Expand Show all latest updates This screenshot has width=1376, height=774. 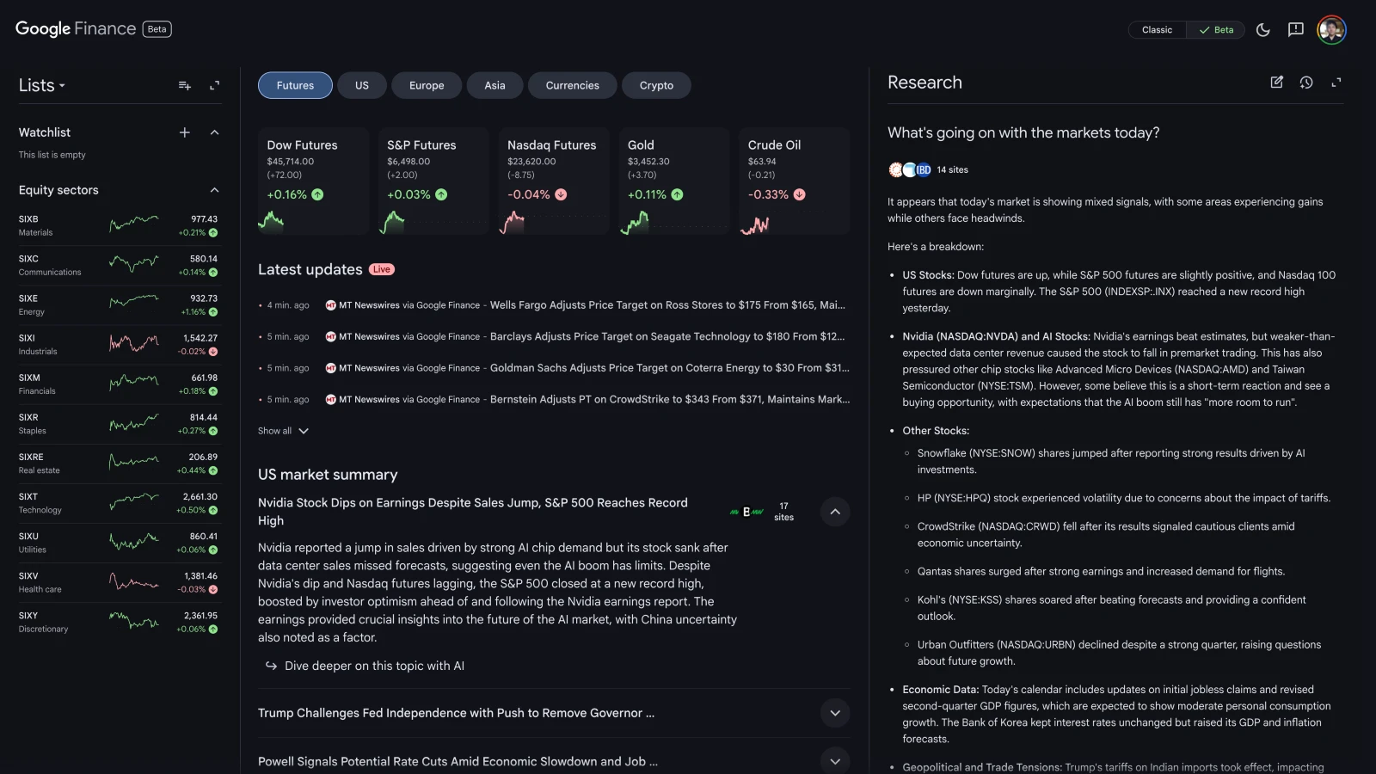coord(283,431)
